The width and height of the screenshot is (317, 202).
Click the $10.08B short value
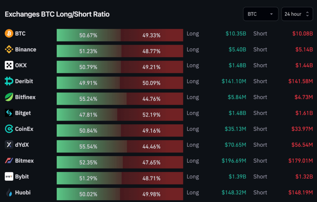[x=303, y=33]
